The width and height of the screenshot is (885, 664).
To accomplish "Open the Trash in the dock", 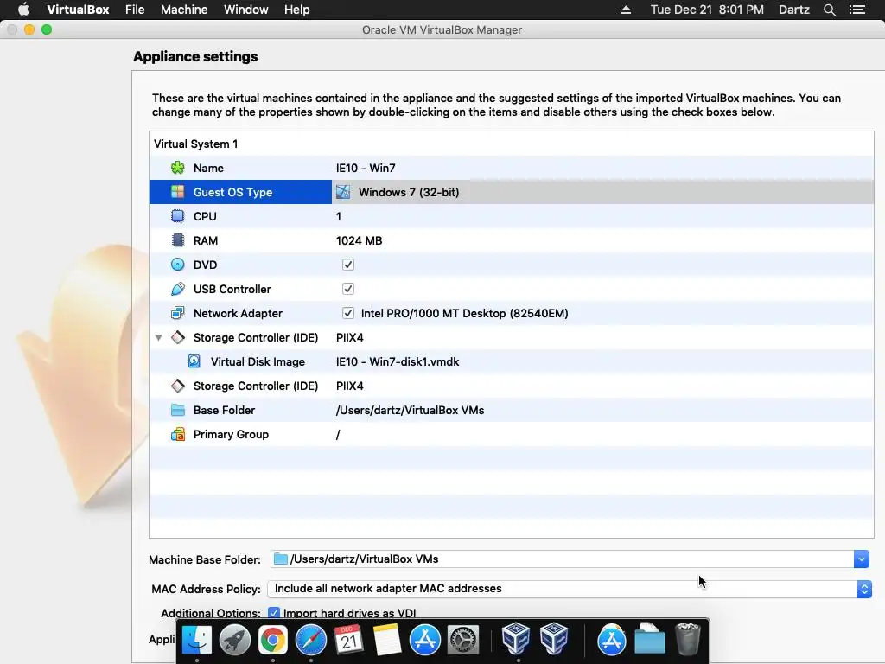I will coord(687,639).
